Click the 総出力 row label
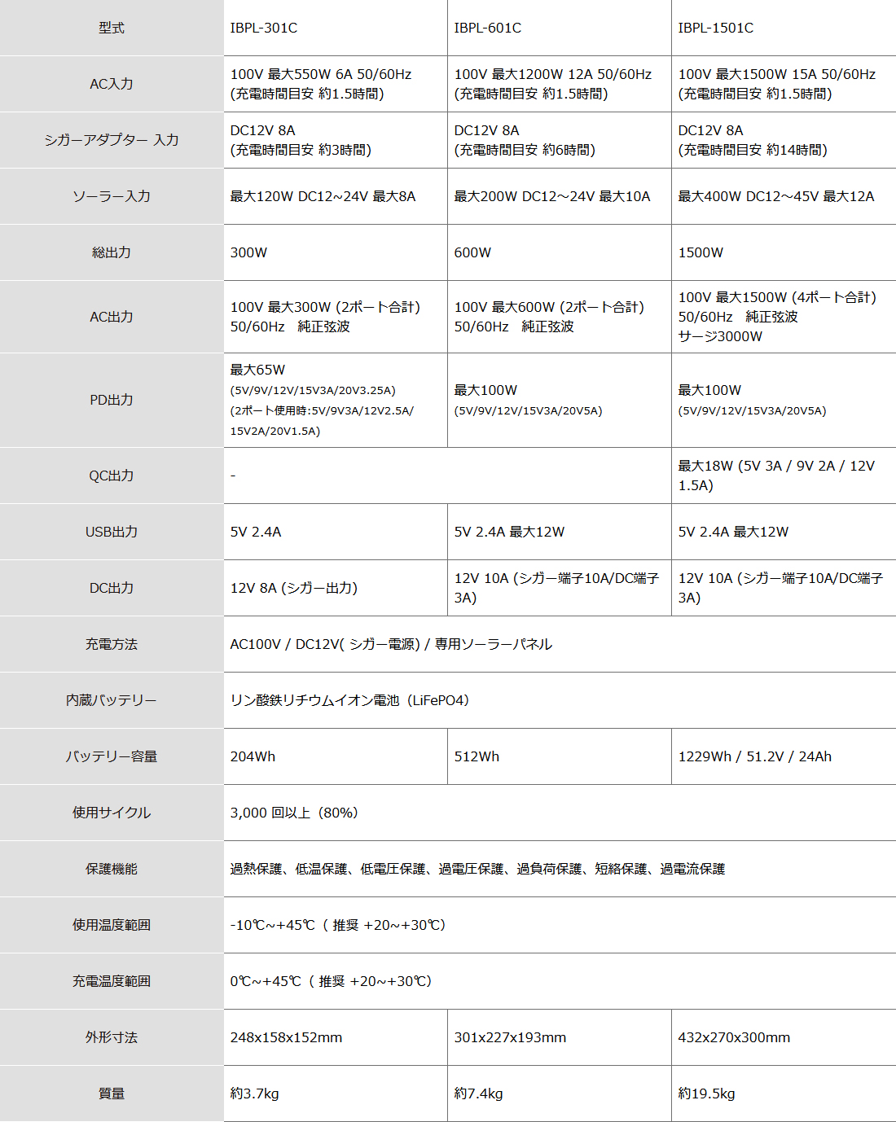This screenshot has width=896, height=1122. pyautogui.click(x=112, y=252)
